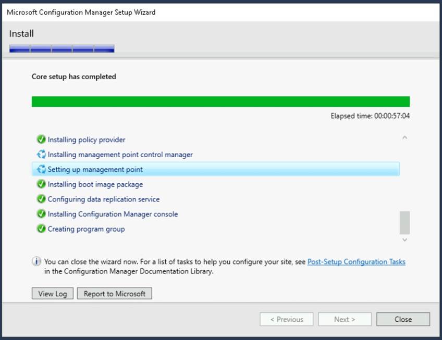This screenshot has width=442, height=340.
Task: Click green check icon beside Installing boot image package
Action: (41, 184)
